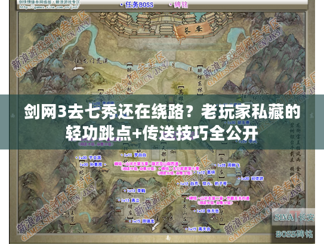The image size is (324, 244).
Task: Click the white arrow toward 龙门荒漠
Action: click(x=78, y=68)
